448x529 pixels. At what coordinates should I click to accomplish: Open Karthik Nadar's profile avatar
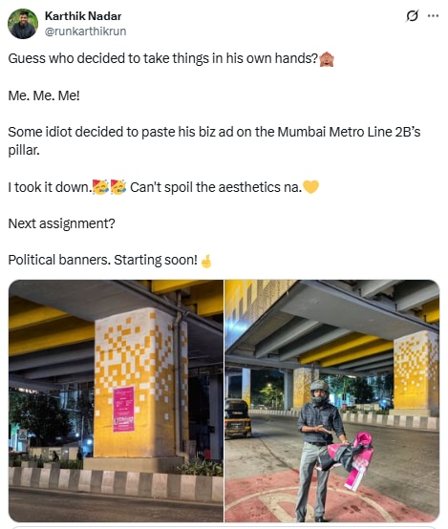point(23,24)
